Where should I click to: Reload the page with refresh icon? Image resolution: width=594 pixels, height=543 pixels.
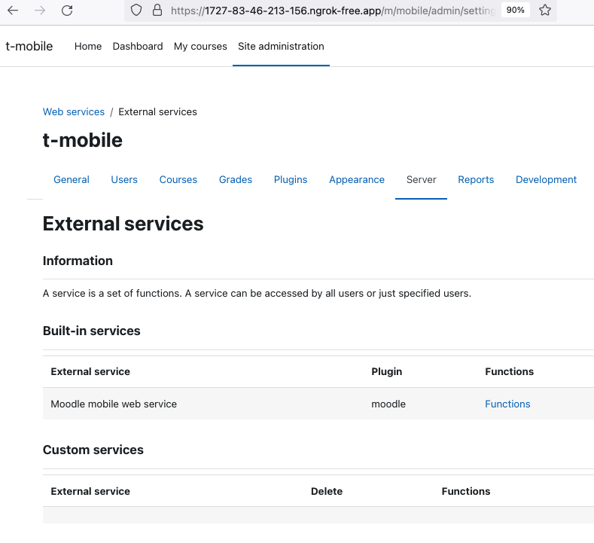67,11
